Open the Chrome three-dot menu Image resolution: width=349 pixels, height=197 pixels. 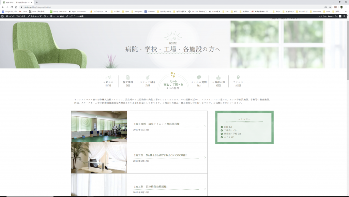[346, 7]
